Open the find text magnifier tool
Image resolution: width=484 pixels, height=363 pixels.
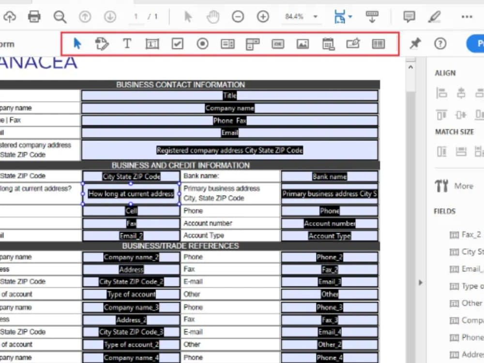pos(60,16)
